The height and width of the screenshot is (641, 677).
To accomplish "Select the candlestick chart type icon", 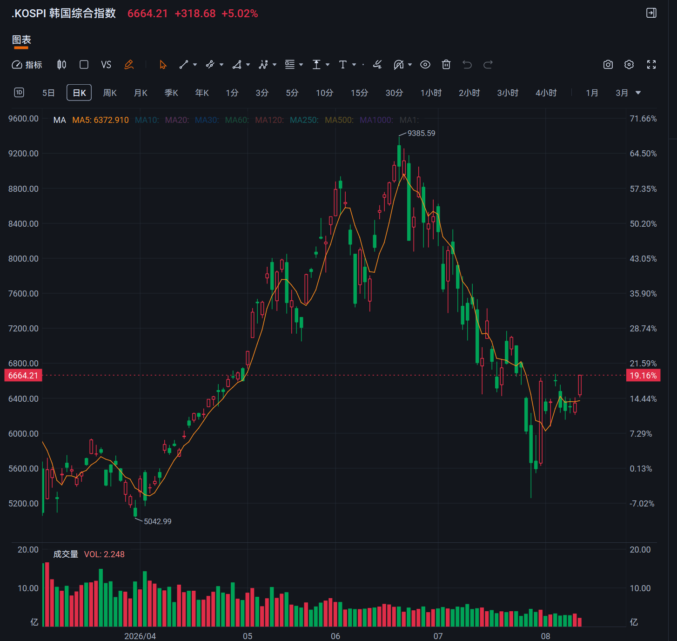I will (61, 65).
